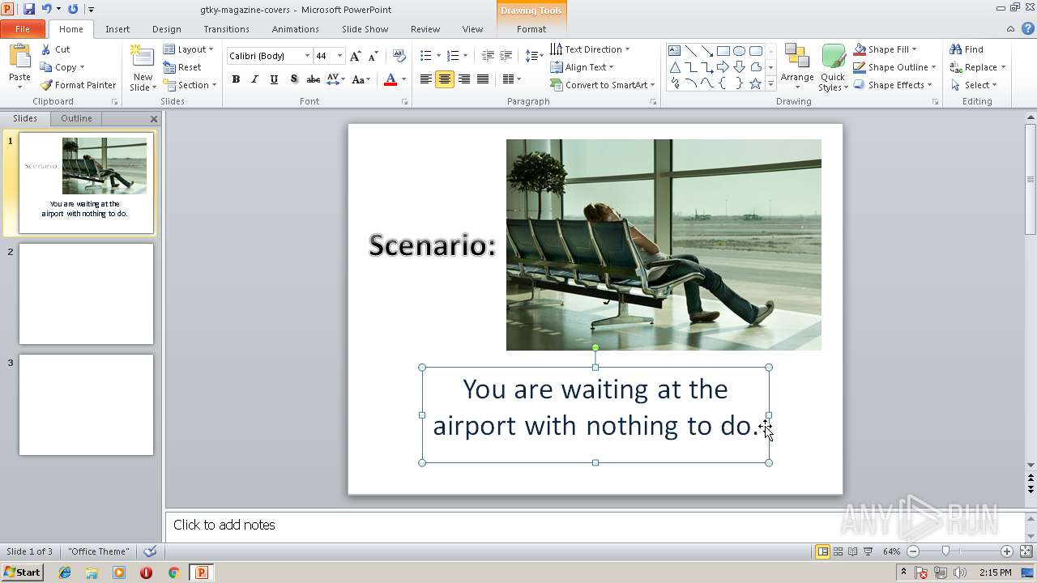This screenshot has height=583, width=1037.
Task: Open the Layout dropdown
Action: point(189,49)
